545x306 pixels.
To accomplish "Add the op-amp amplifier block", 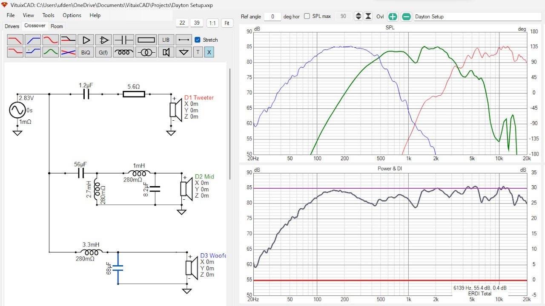I will (x=103, y=40).
